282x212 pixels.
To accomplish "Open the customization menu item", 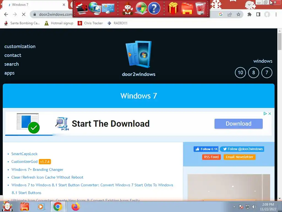I will [x=20, y=46].
